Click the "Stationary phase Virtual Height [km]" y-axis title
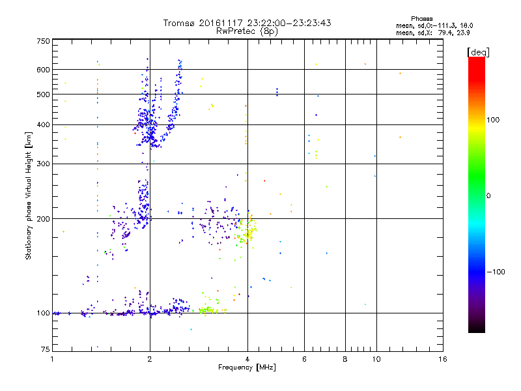The height and width of the screenshot is (391, 521). (29, 195)
